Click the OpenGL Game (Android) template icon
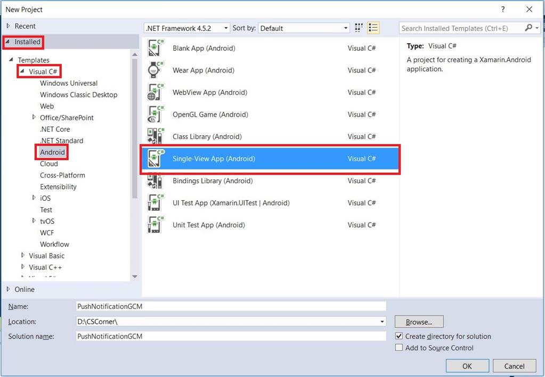 156,114
